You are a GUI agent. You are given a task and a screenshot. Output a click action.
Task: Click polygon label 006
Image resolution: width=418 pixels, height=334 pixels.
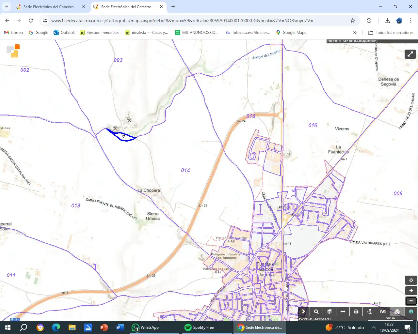pyautogui.click(x=398, y=193)
